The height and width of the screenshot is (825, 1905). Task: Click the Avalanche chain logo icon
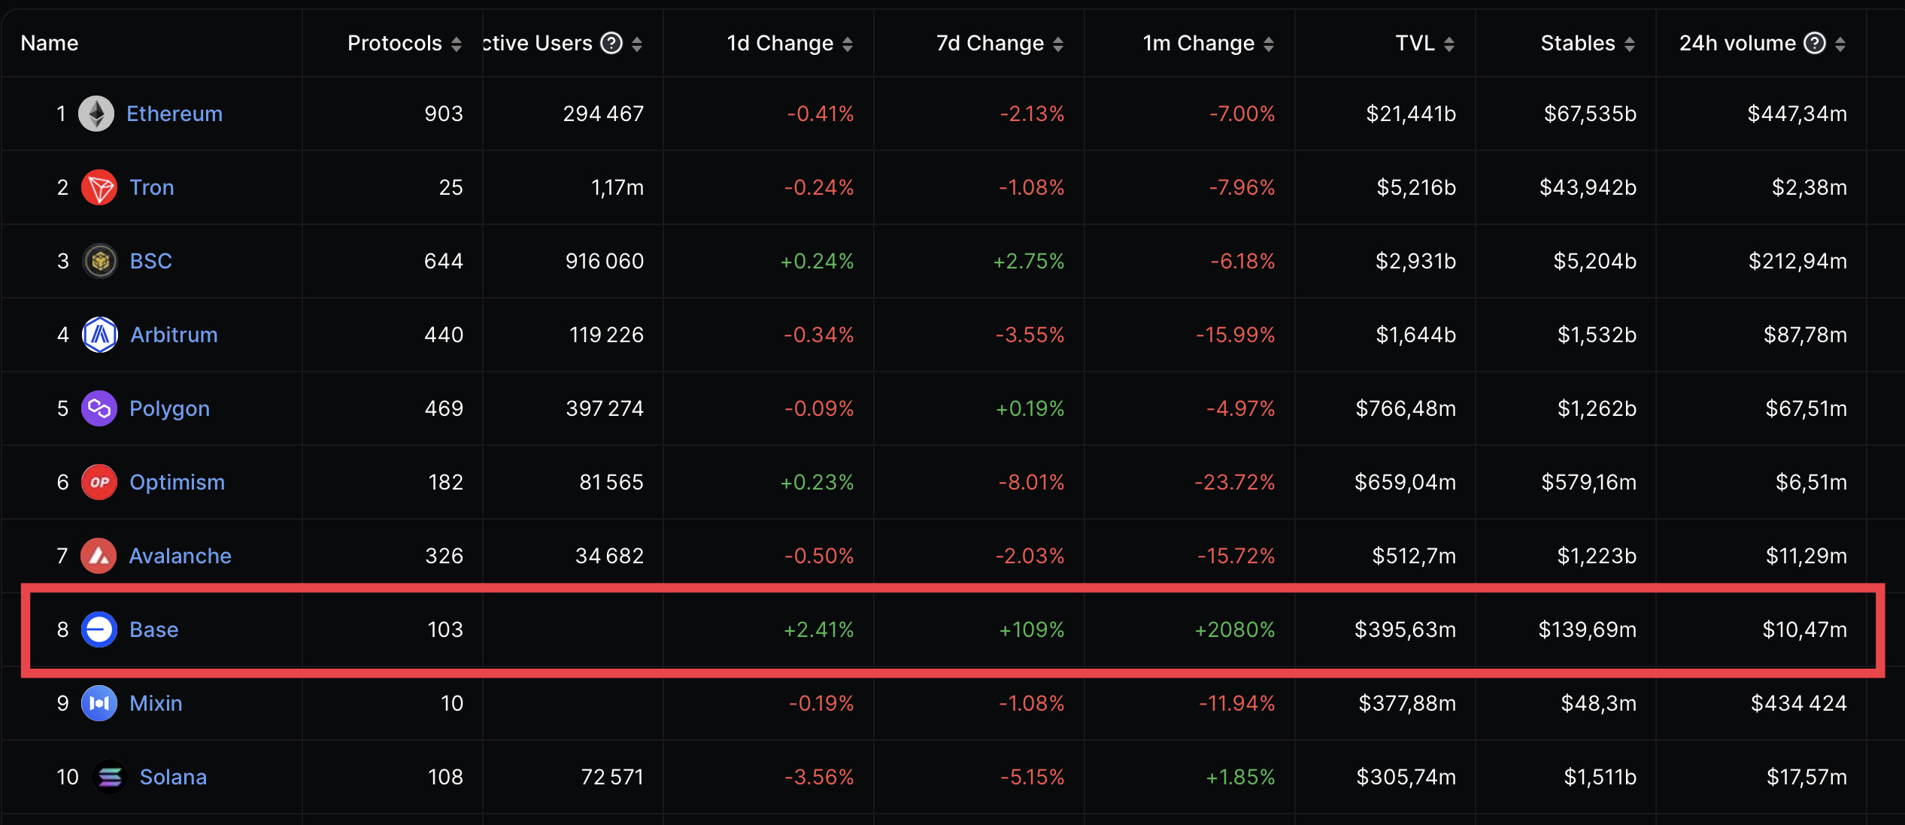99,556
